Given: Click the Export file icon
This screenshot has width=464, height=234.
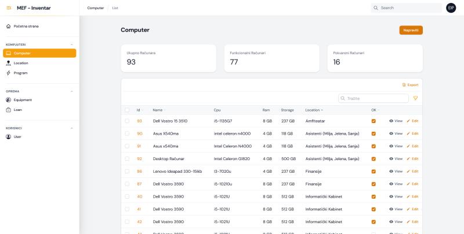Looking at the screenshot, I should [x=404, y=85].
